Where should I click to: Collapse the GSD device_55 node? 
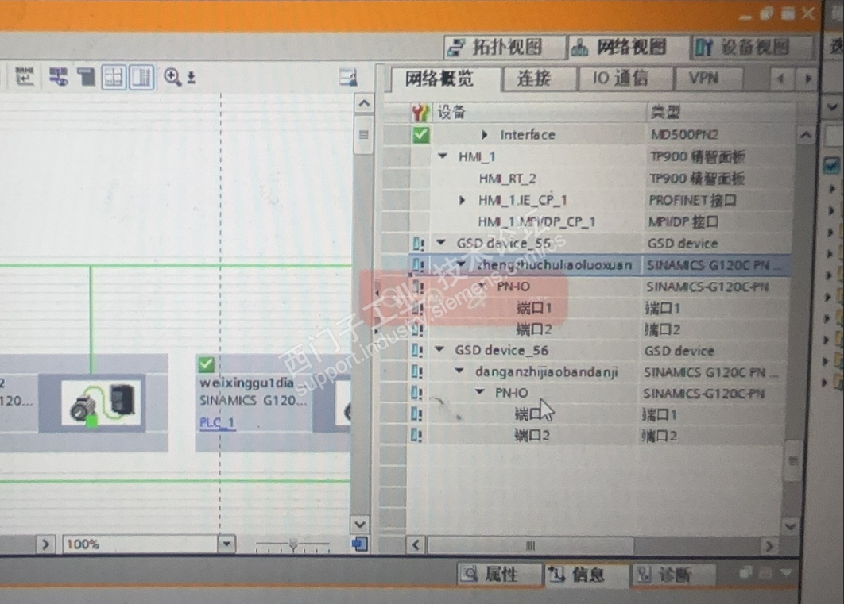(441, 243)
